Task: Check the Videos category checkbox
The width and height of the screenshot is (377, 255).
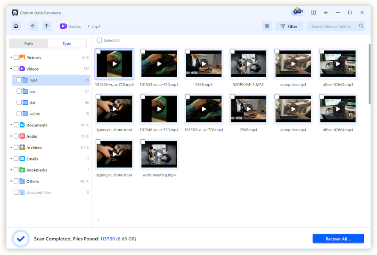Action: pyautogui.click(x=16, y=69)
